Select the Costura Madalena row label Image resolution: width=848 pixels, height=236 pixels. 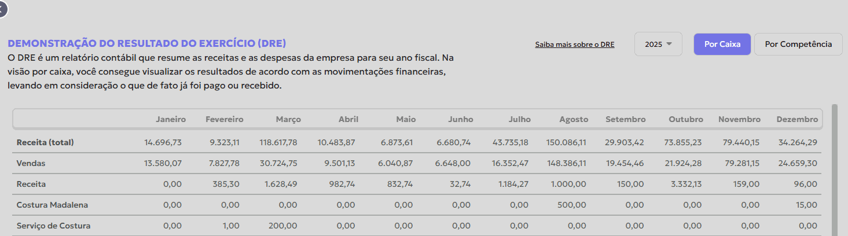53,205
